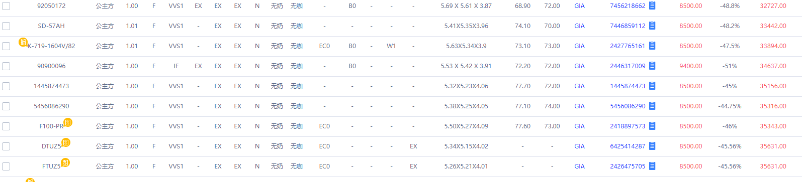Click GIA link in the 92050172 row
This screenshot has width=802, height=182.
579,6
